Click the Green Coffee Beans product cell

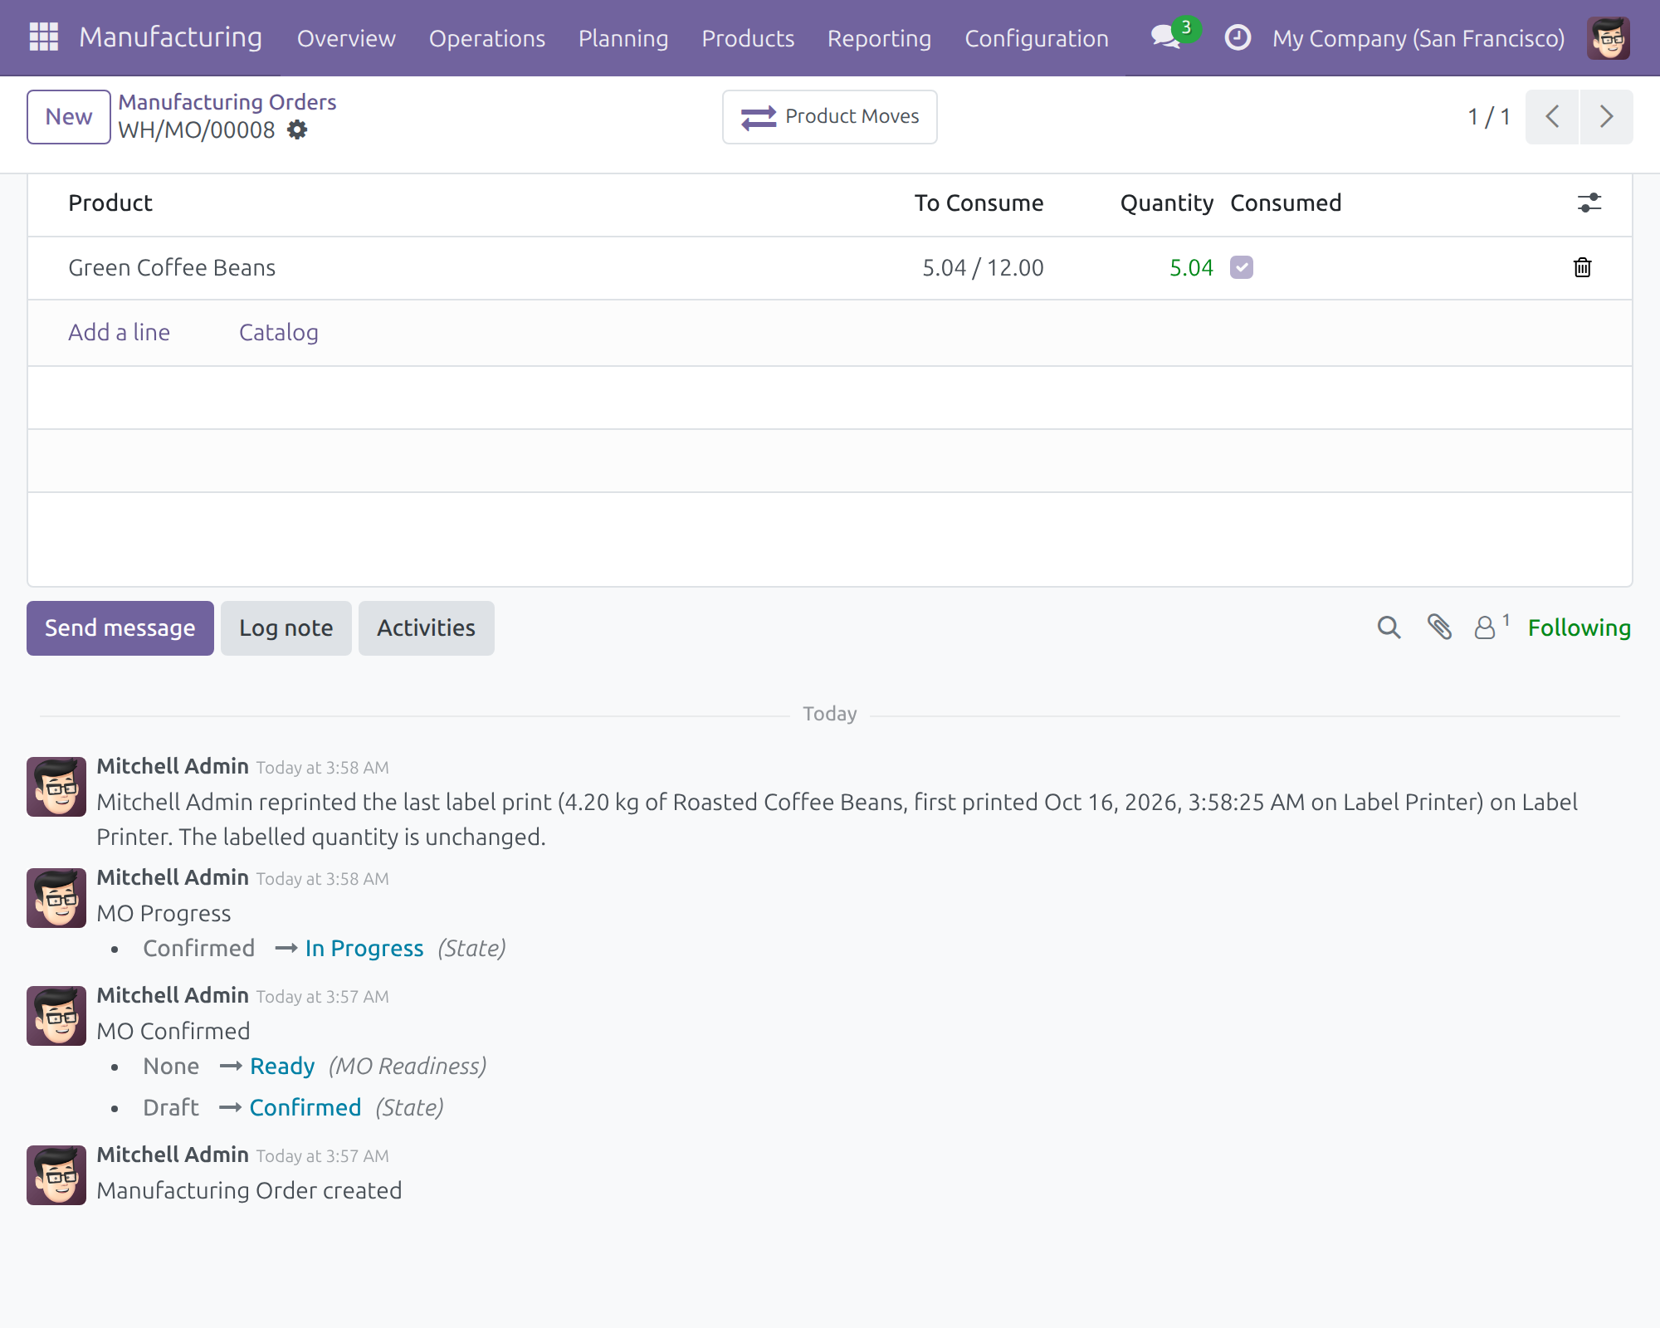click(x=172, y=267)
